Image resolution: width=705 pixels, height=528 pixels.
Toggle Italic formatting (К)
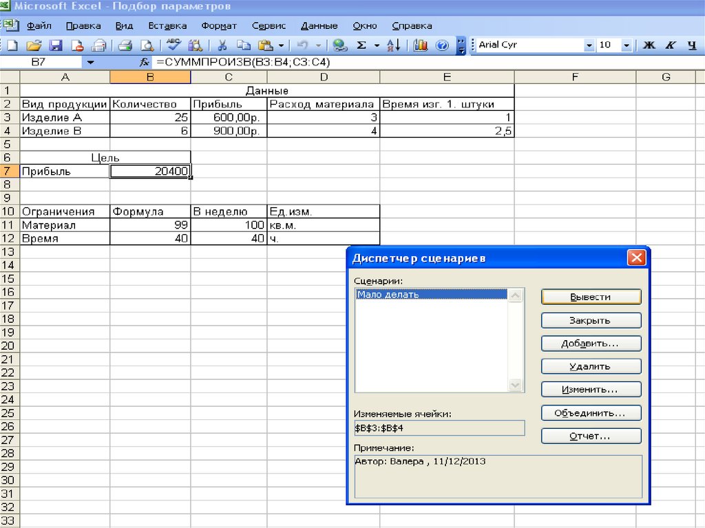[671, 45]
